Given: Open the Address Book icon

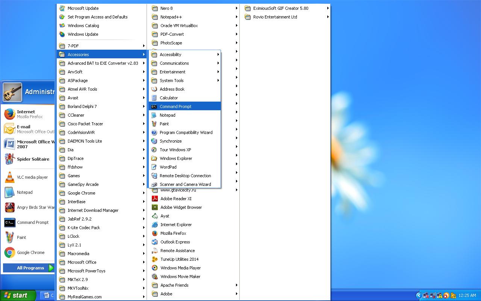Looking at the screenshot, I should [154, 89].
